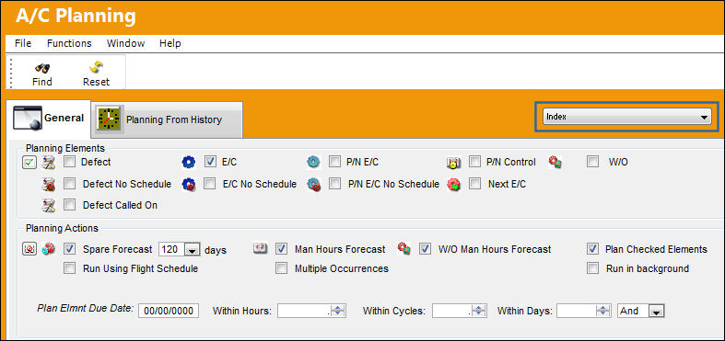Switch to Planning From History tab
Viewport: 725px width, 341px height.
[168, 119]
